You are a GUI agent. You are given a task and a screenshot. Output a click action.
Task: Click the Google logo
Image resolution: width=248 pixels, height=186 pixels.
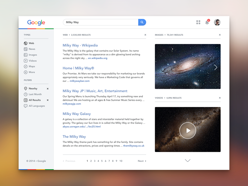(36, 22)
